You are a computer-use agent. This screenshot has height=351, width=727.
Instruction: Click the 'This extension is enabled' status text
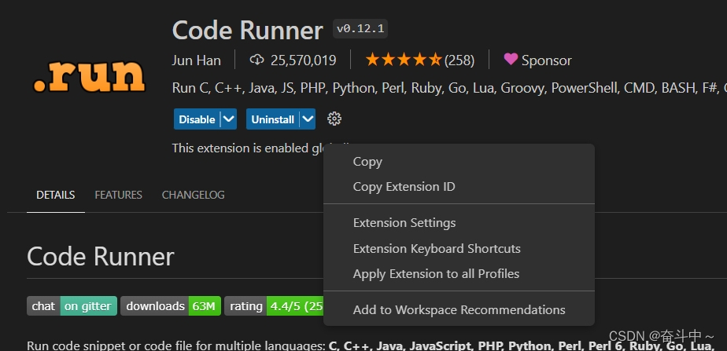(x=248, y=148)
